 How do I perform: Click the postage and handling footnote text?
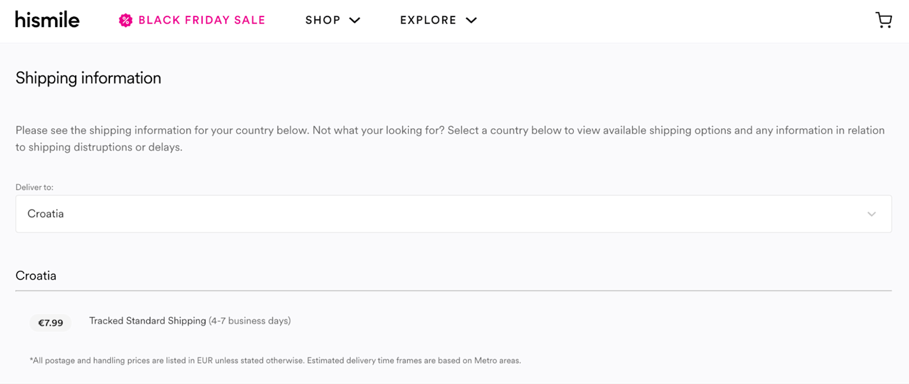[x=275, y=361]
